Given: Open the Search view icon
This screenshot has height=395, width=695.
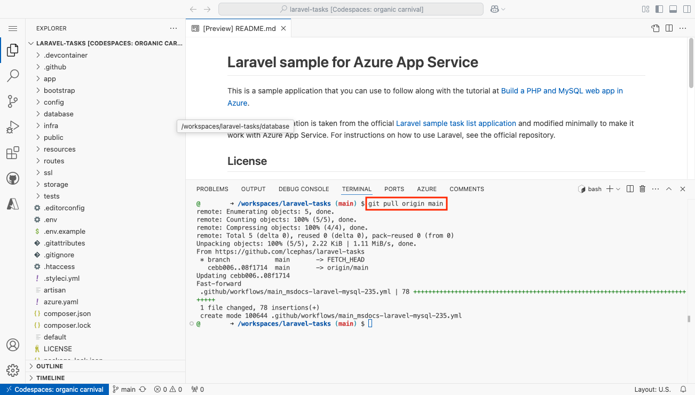Looking at the screenshot, I should coord(13,76).
